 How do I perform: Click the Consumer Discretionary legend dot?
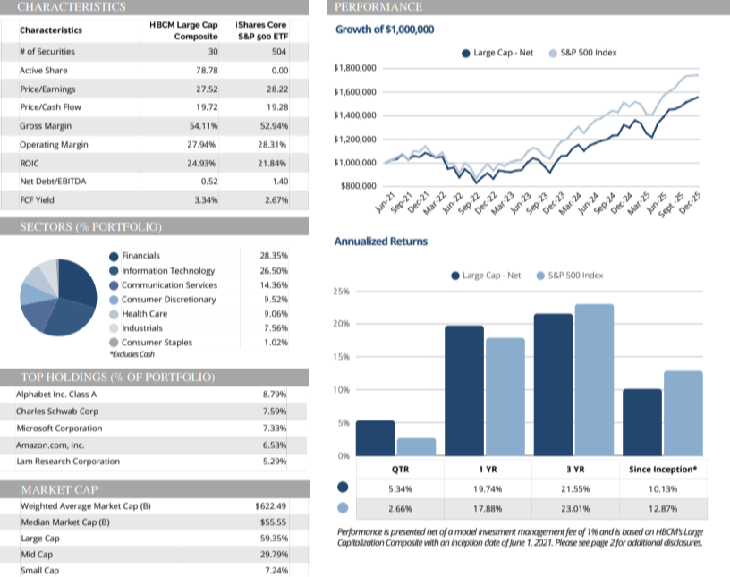tap(113, 300)
